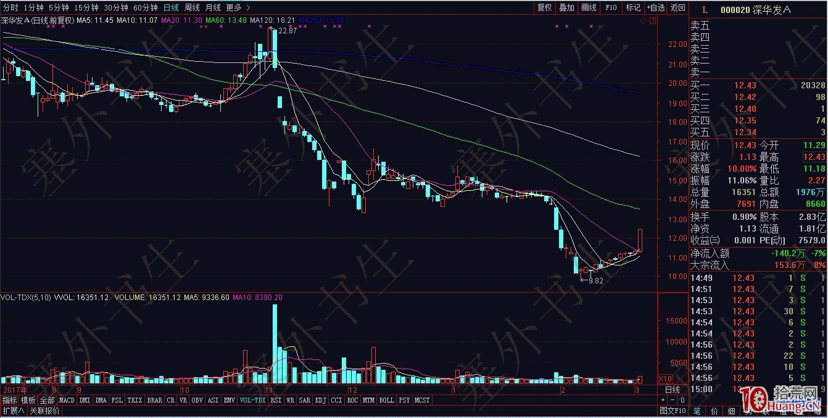Select the active VOL-TDX indicator
Viewport: 828px width, 418px height.
tap(252, 400)
